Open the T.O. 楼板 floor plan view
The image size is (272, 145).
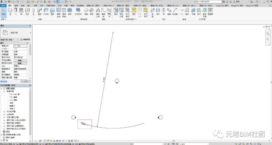click(x=13, y=100)
